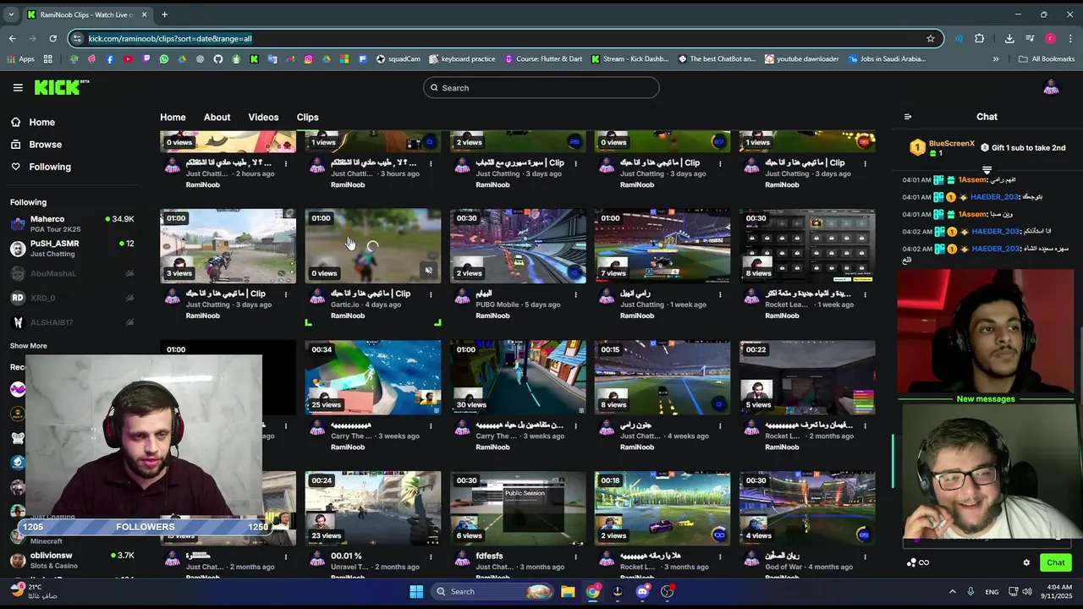Viewport: 1083px width, 609px height.
Task: Open chat settings gear icon
Action: [1026, 562]
